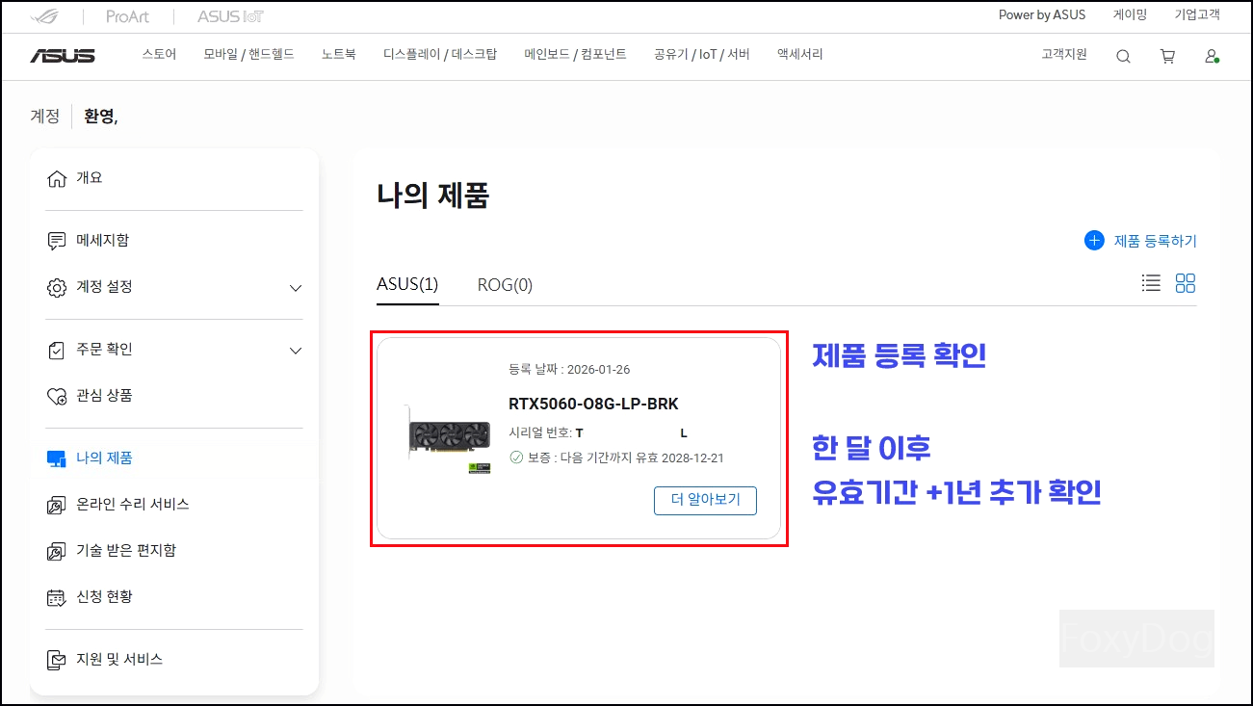
Task: Click the gear icon beside 계정 설정
Action: click(57, 287)
